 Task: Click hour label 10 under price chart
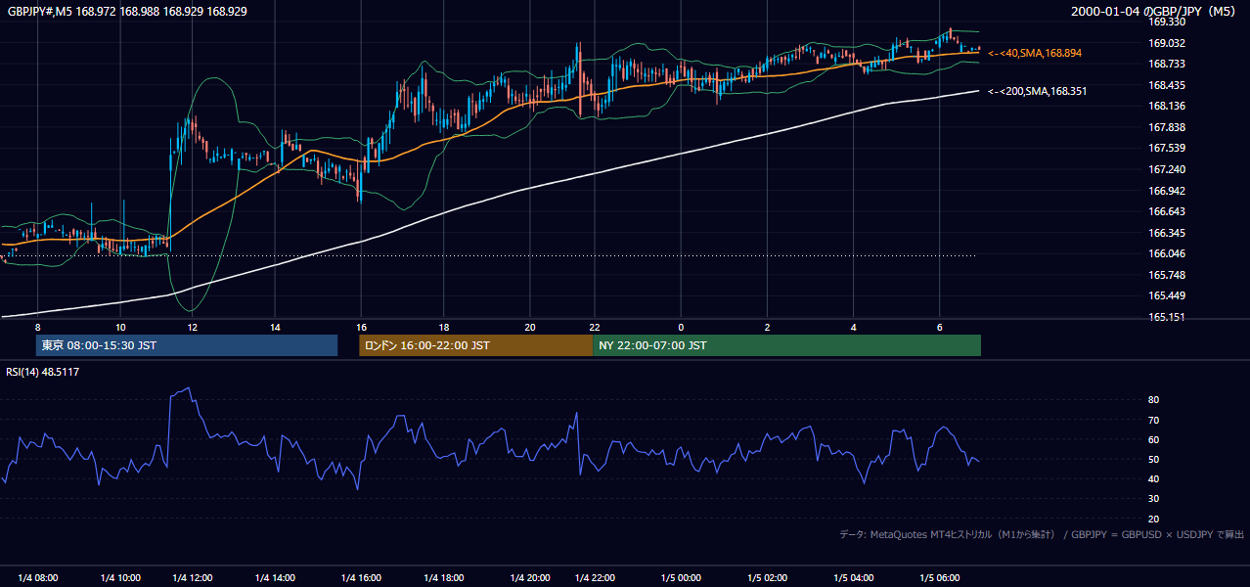120,327
